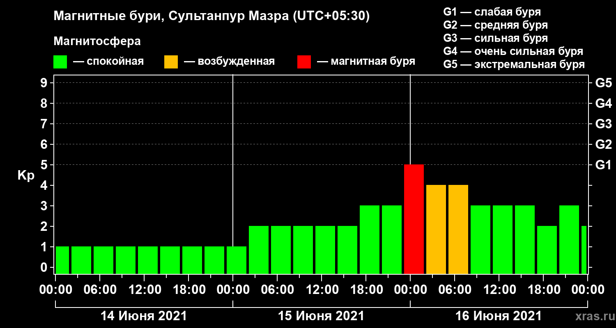Click the '— возбужденная' legend label
This screenshot has width=616, height=328.
tap(229, 61)
